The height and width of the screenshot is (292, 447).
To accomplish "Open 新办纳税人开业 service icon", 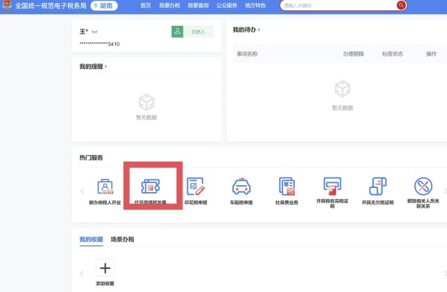I will [x=105, y=187].
